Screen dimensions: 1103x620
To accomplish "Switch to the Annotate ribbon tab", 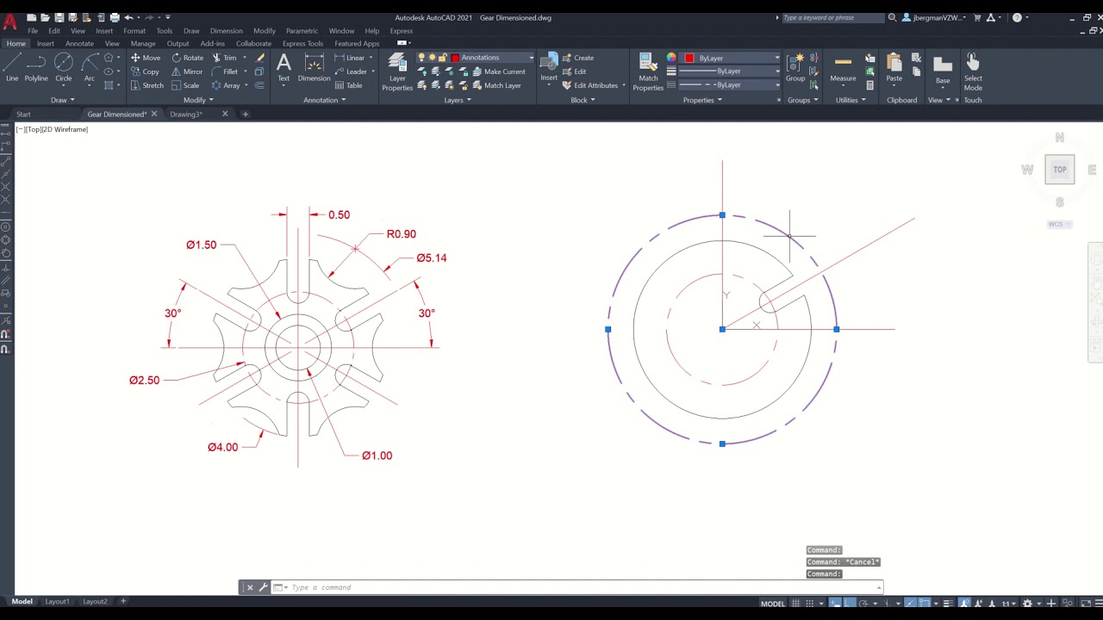I will pos(79,44).
